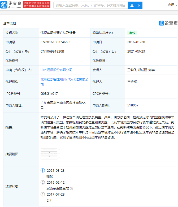The height and width of the screenshot is (207, 178).
Task: Click applicant postcode 518057
Action: pos(133,105)
